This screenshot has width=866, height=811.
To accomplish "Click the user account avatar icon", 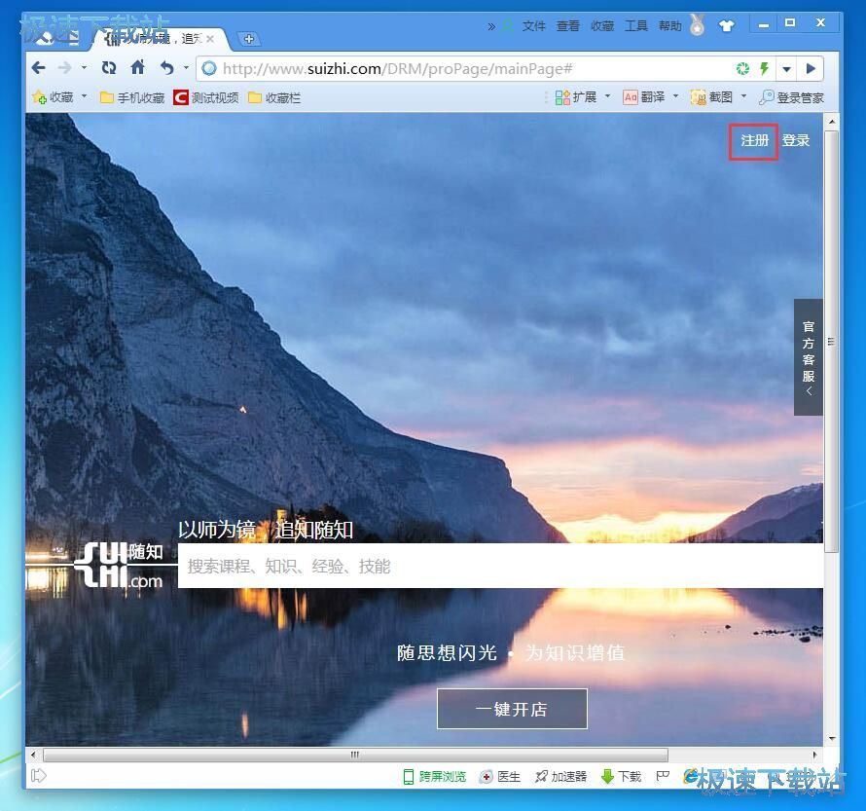I will pos(508,26).
